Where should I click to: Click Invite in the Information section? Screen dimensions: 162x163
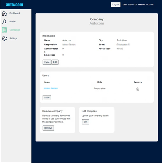tap(47, 62)
